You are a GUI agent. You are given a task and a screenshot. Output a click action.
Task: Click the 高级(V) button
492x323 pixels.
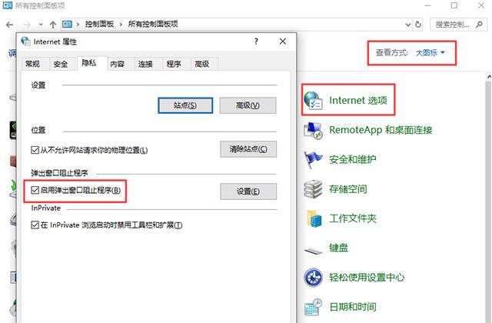[x=248, y=105]
